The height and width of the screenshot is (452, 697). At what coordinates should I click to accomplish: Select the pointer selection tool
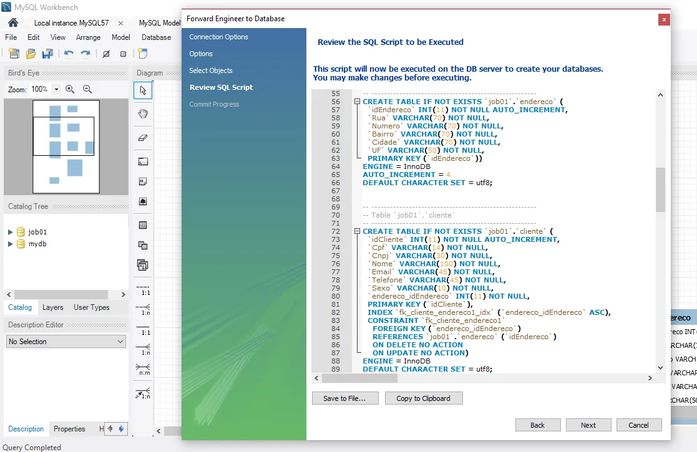pos(143,90)
